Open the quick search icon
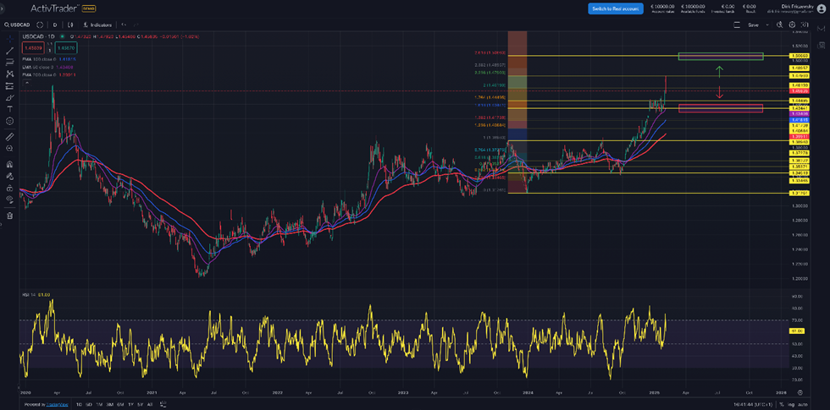This screenshot has width=830, height=410. point(780,25)
